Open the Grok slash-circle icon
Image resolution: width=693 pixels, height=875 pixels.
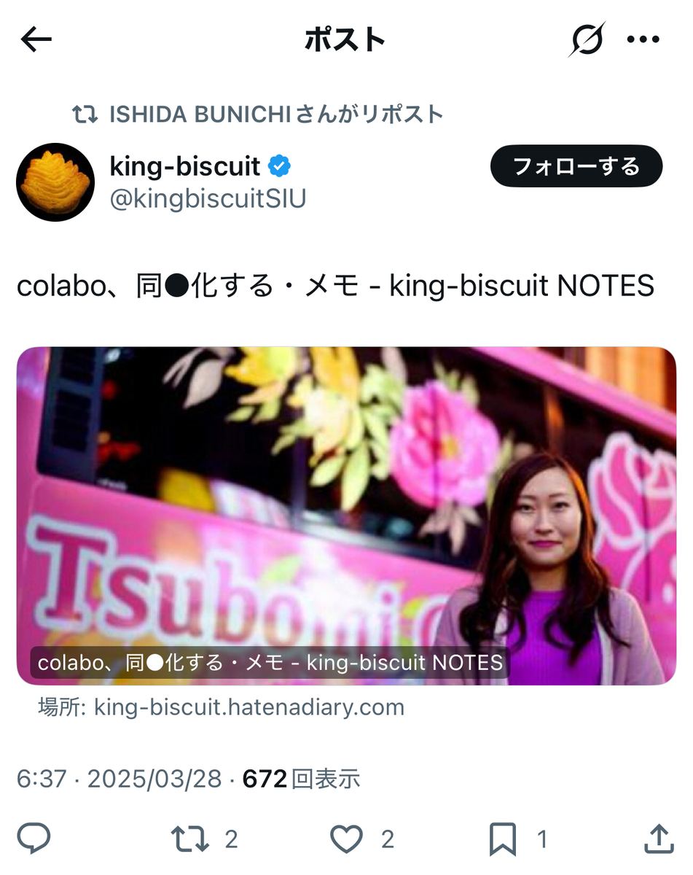click(x=587, y=39)
